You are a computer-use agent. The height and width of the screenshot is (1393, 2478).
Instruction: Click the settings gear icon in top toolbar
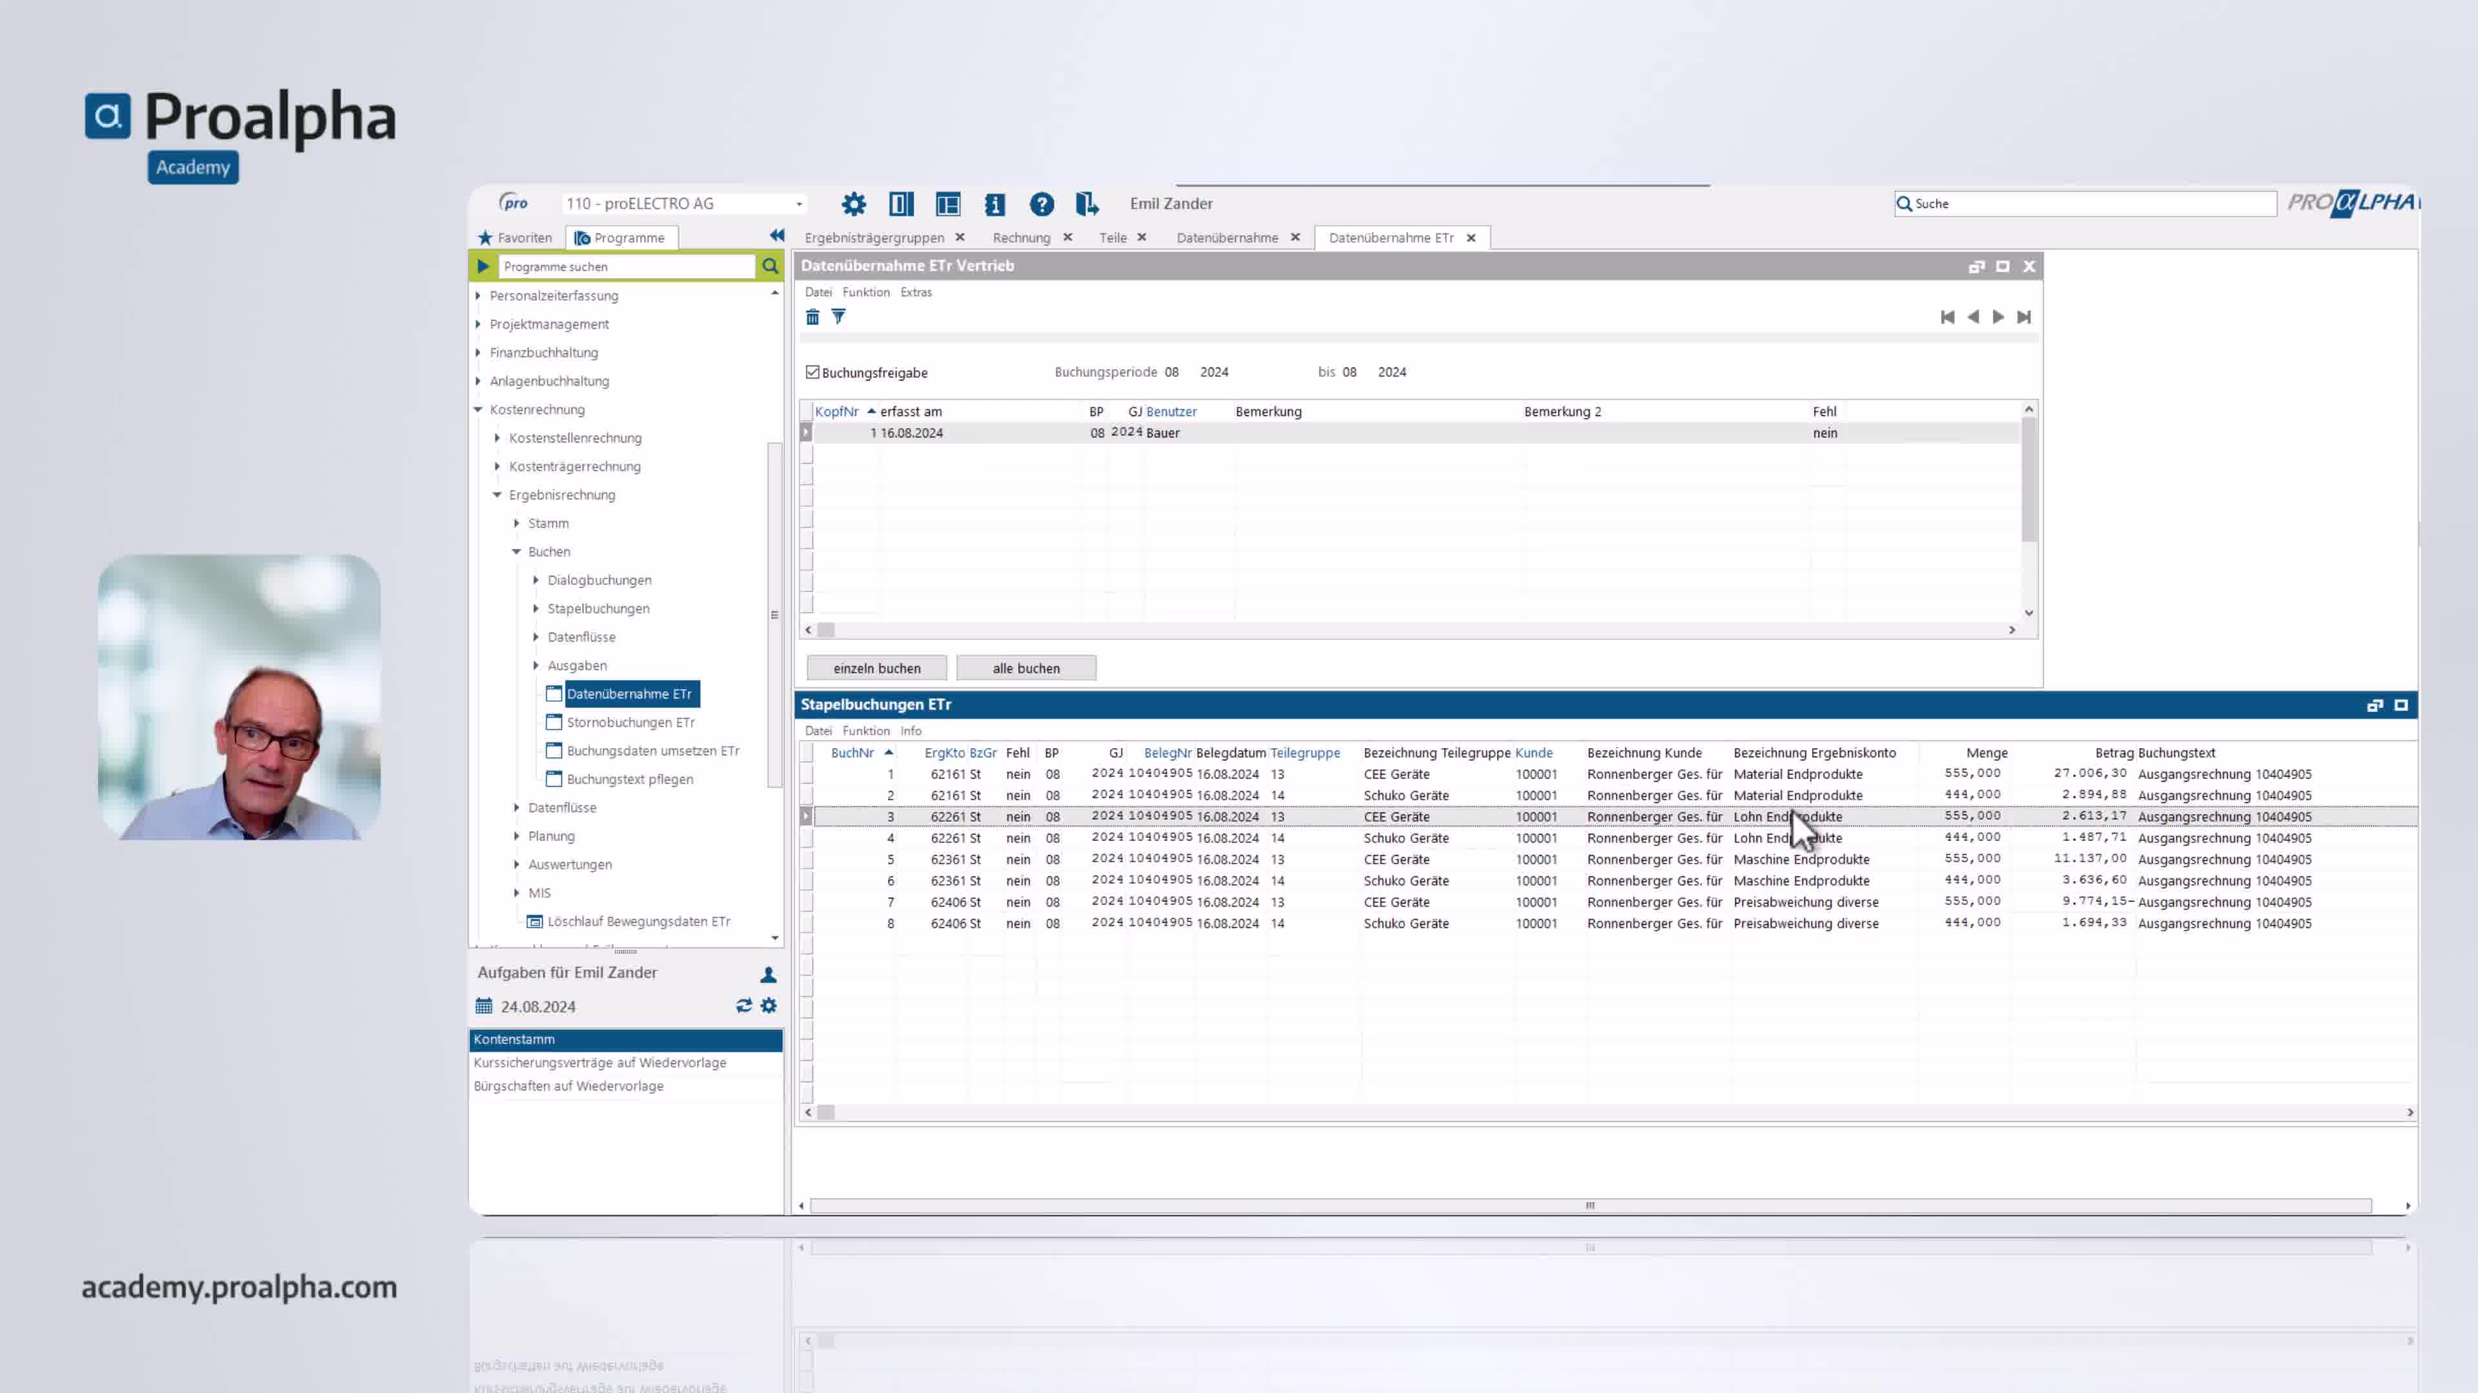(x=853, y=204)
